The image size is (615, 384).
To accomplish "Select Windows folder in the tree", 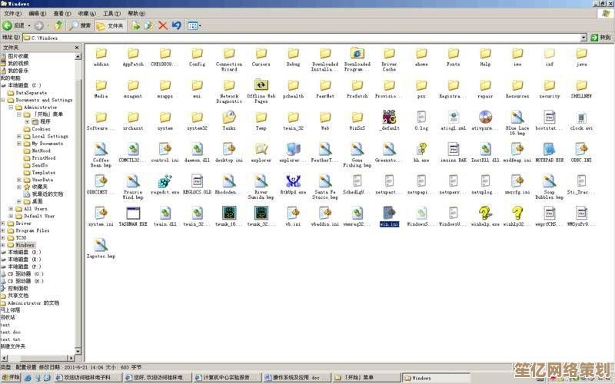I will click(25, 245).
